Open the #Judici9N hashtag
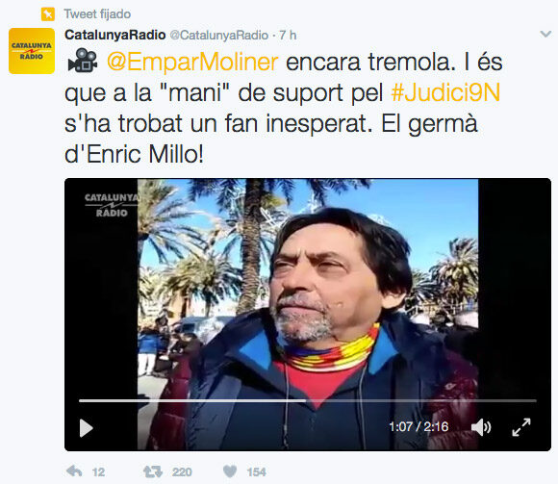The image size is (558, 484). tap(445, 92)
